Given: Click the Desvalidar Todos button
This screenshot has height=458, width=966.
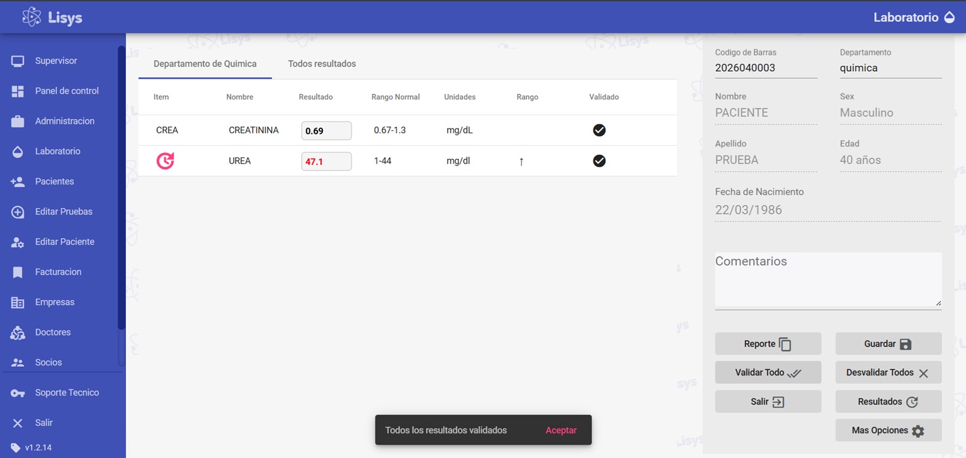Looking at the screenshot, I should coord(889,372).
